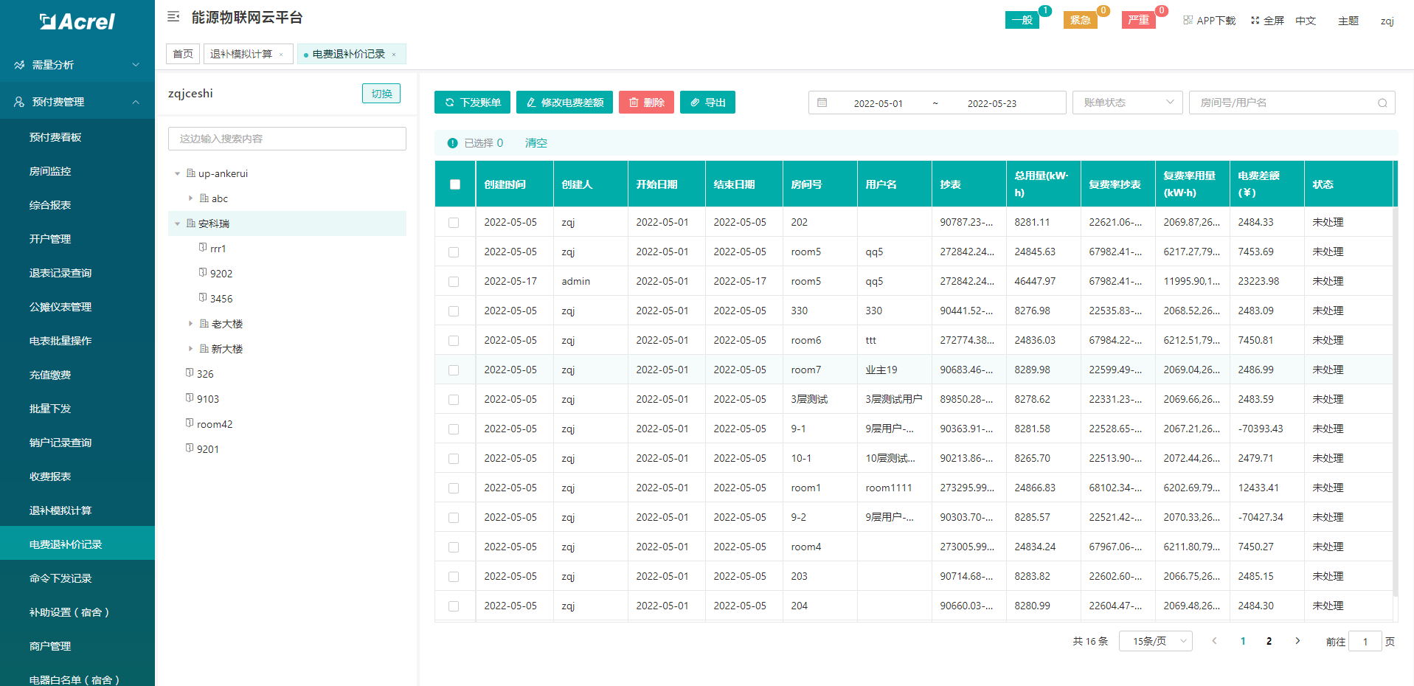Click the 需量分析 chart icon
This screenshot has width=1414, height=686.
pyautogui.click(x=19, y=65)
